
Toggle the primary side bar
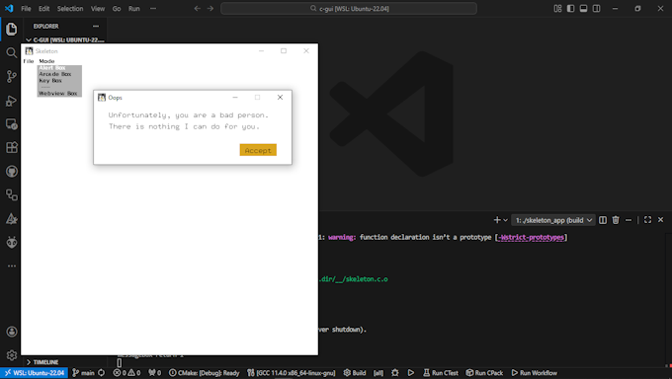[x=570, y=9]
